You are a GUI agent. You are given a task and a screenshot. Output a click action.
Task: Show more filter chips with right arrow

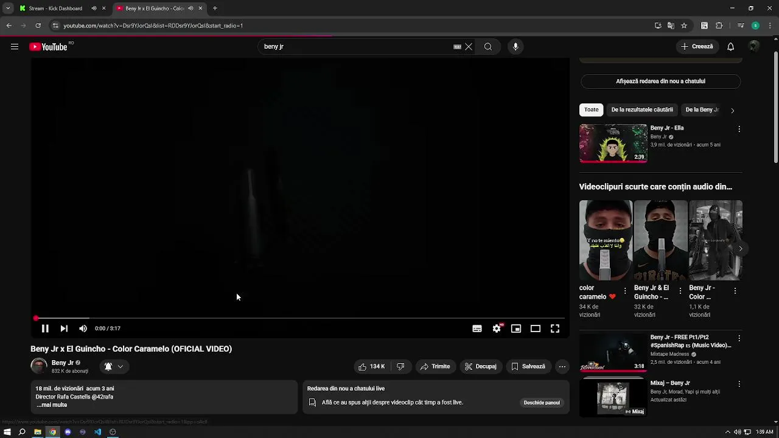tap(732, 111)
